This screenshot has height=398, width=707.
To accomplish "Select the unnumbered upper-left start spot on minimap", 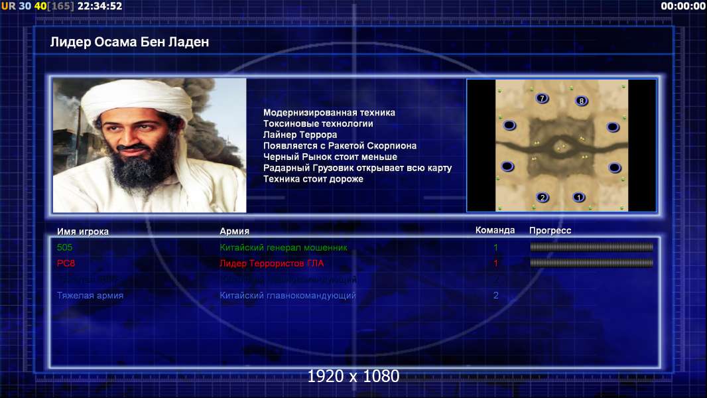I will (x=509, y=125).
